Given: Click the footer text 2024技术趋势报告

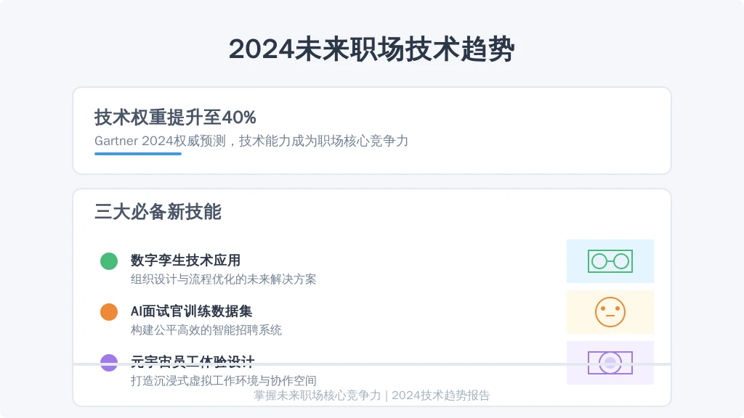Looking at the screenshot, I should click(x=441, y=396).
